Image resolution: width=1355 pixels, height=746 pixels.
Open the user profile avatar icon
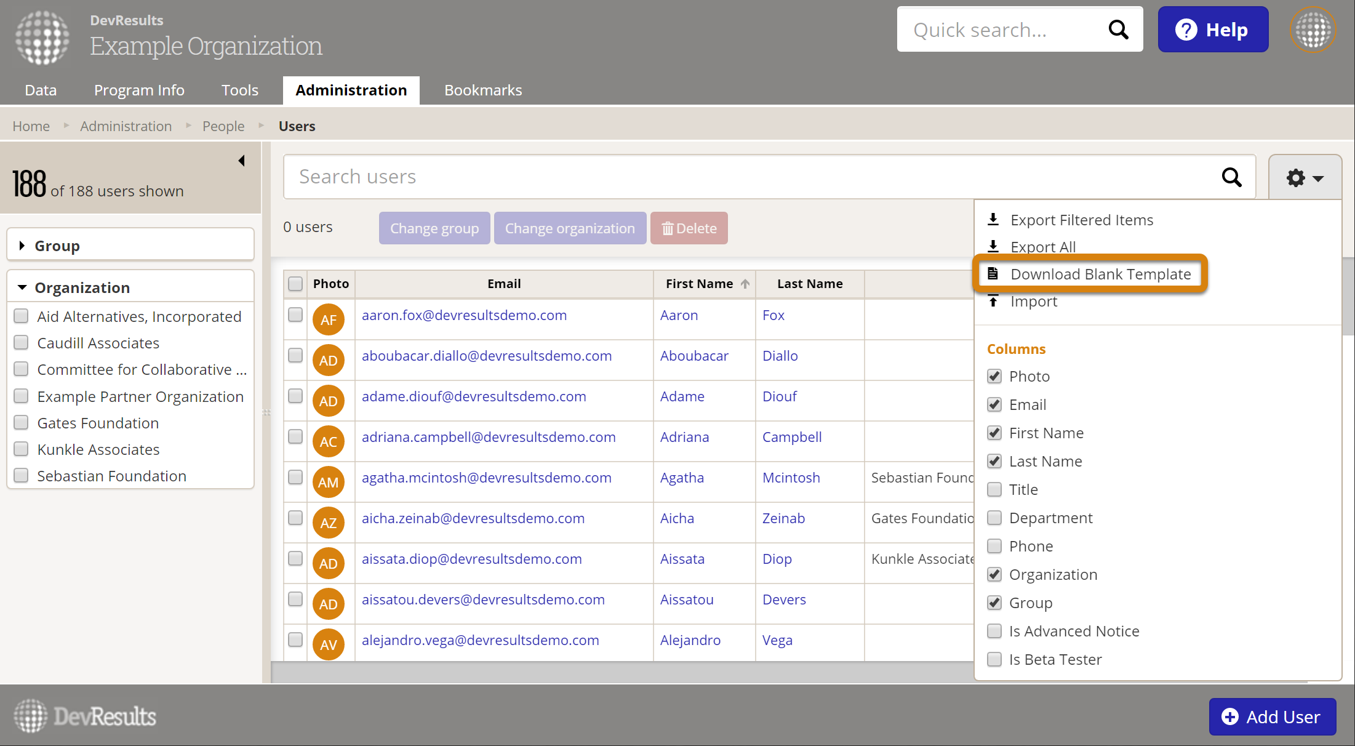pos(1313,30)
